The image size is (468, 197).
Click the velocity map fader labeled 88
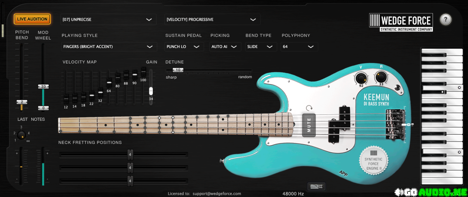click(126, 75)
